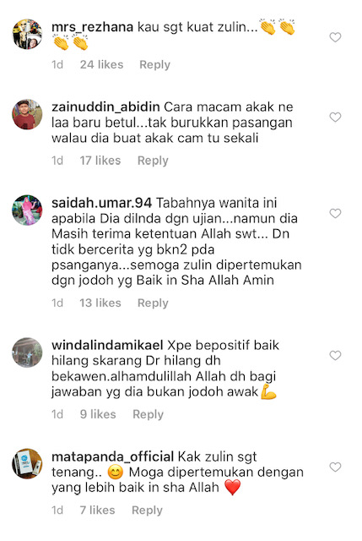Image resolution: width=362 pixels, height=541 pixels.
Task: View saidah.umar.94's profile avatar
Action: pyautogui.click(x=27, y=210)
